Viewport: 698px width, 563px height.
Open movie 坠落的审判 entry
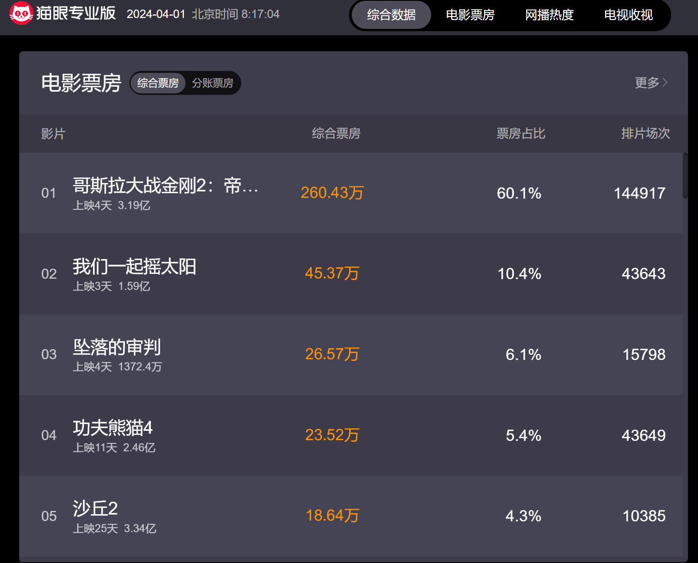(117, 347)
